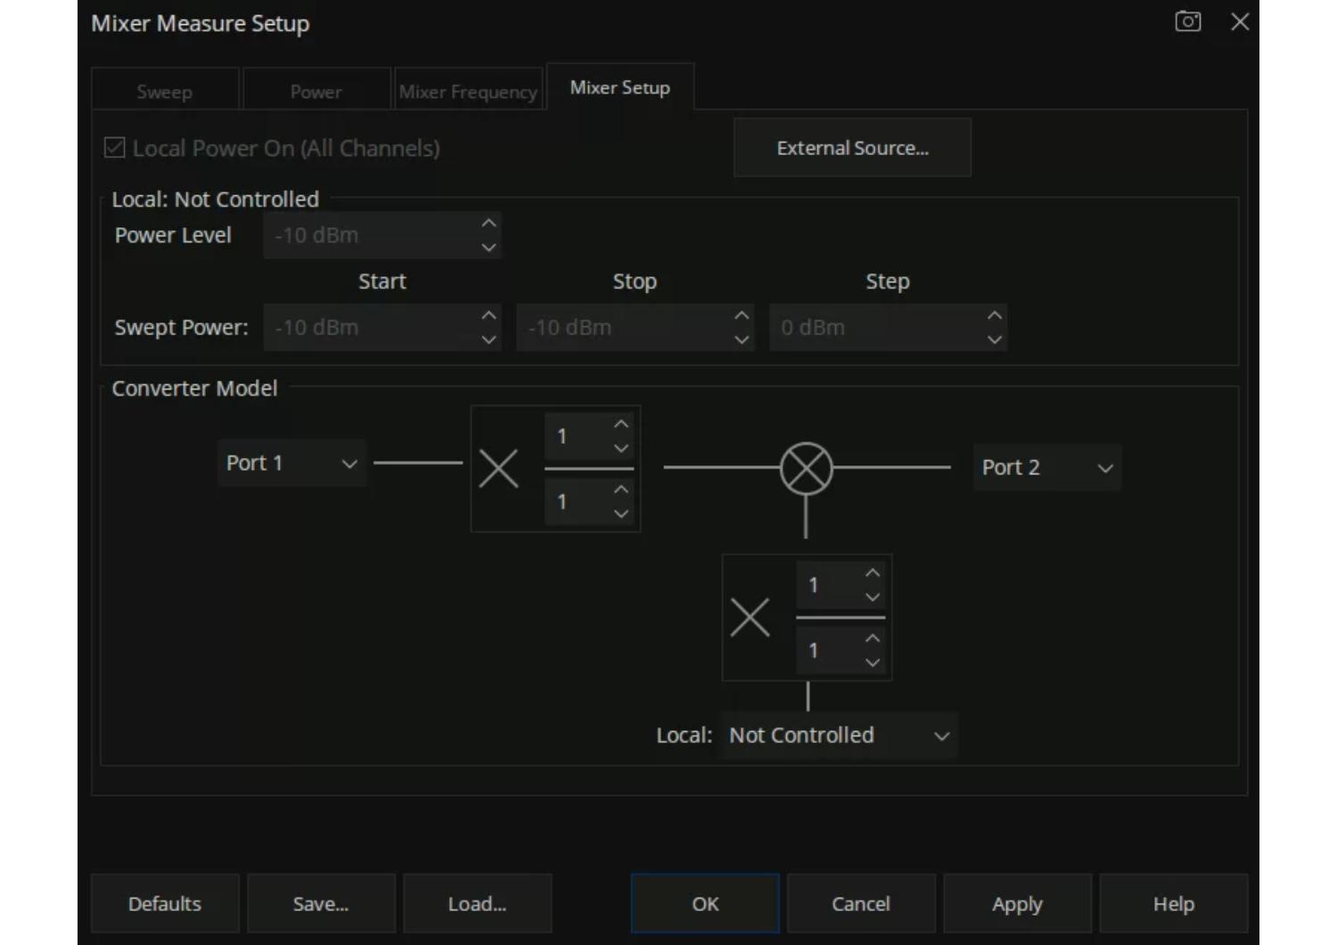The image size is (1337, 945).
Task: Click the Power Level input field
Action: [x=370, y=235]
